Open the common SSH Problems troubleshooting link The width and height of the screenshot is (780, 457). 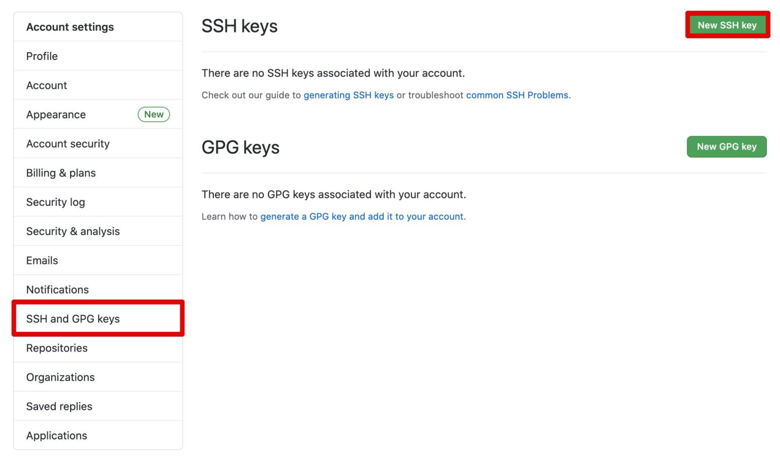click(x=517, y=95)
